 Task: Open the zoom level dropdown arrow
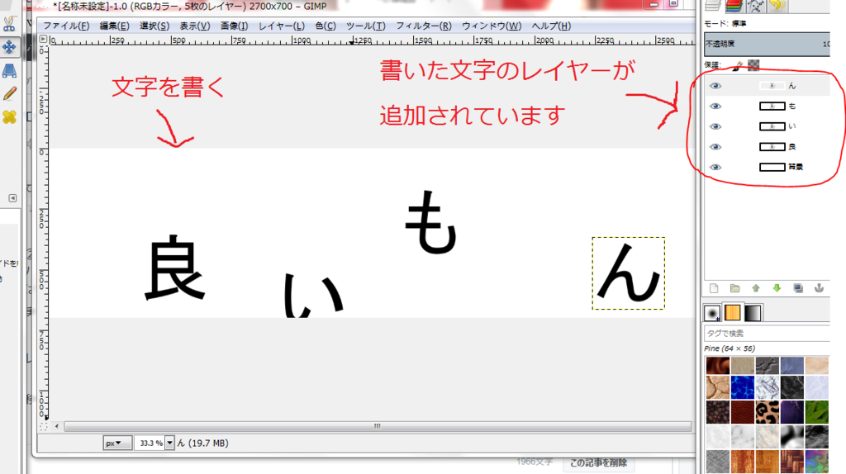tap(169, 443)
